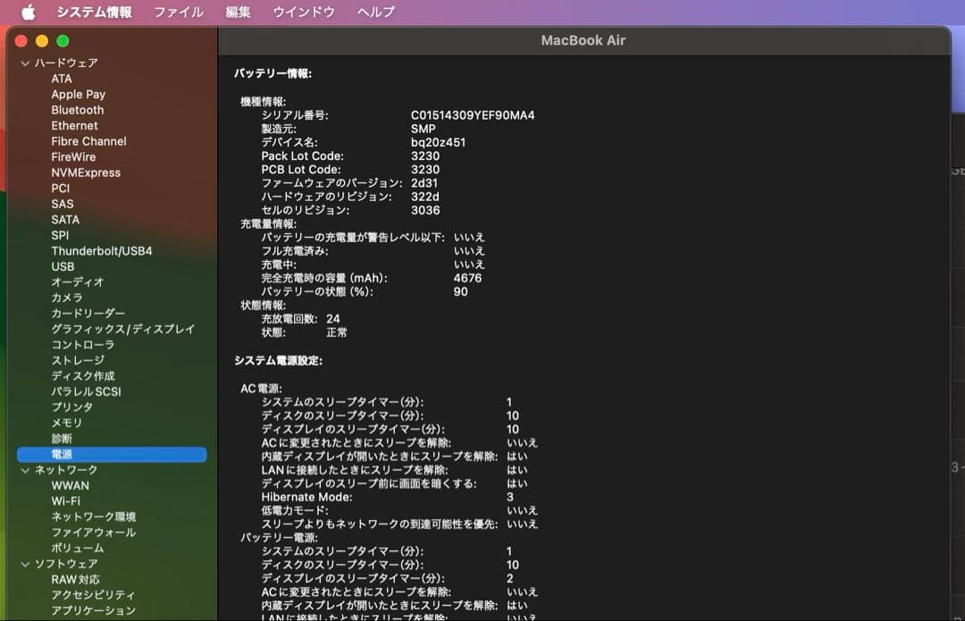Viewport: 965px width, 621px height.
Task: Click the battery serial number C01514309YEF90MA4
Action: click(473, 115)
